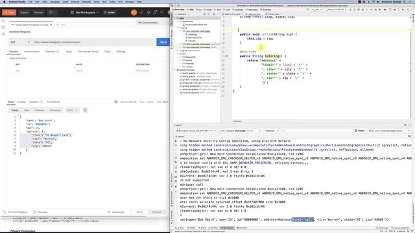
Task: Open the JSON format dropdown
Action: 72,110
